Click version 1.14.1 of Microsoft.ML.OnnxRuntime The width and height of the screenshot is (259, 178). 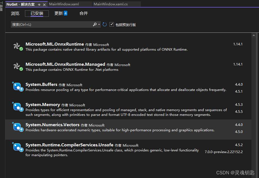238,44
